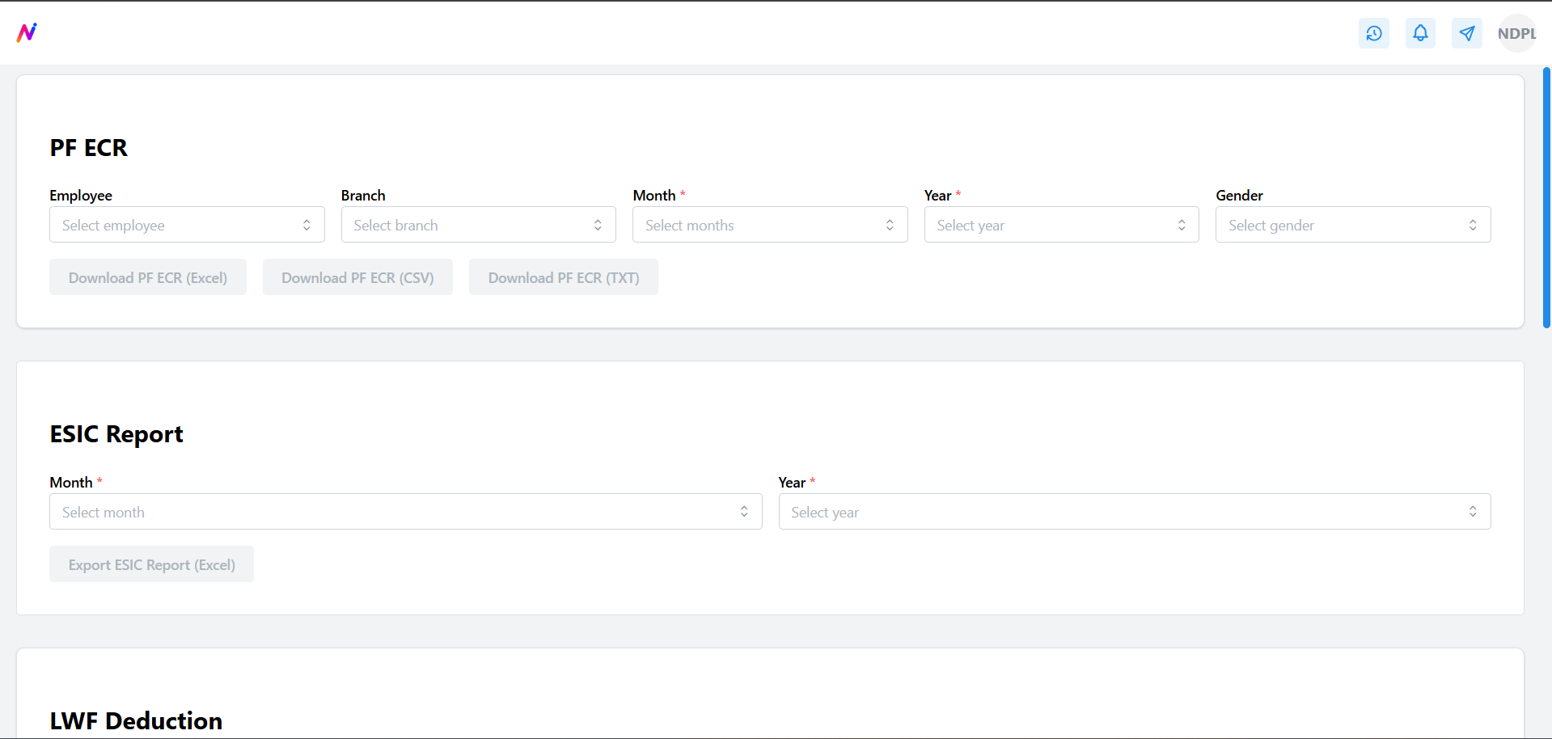Click the app logo in the top left
Screen dimensions: 1552x739
(27, 32)
